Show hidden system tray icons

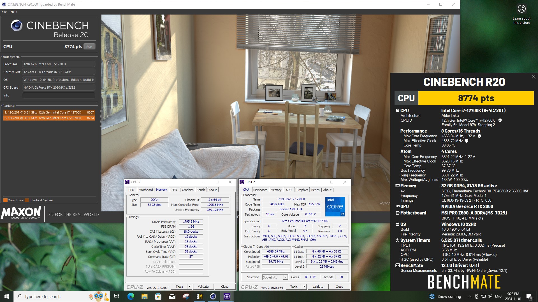(470, 296)
